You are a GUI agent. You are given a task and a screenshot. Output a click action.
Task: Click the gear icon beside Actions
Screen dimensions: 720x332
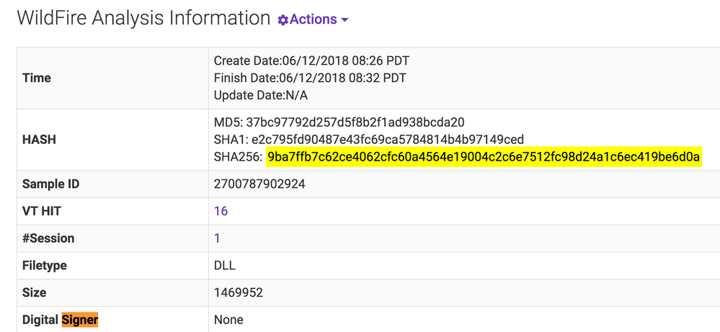point(283,20)
